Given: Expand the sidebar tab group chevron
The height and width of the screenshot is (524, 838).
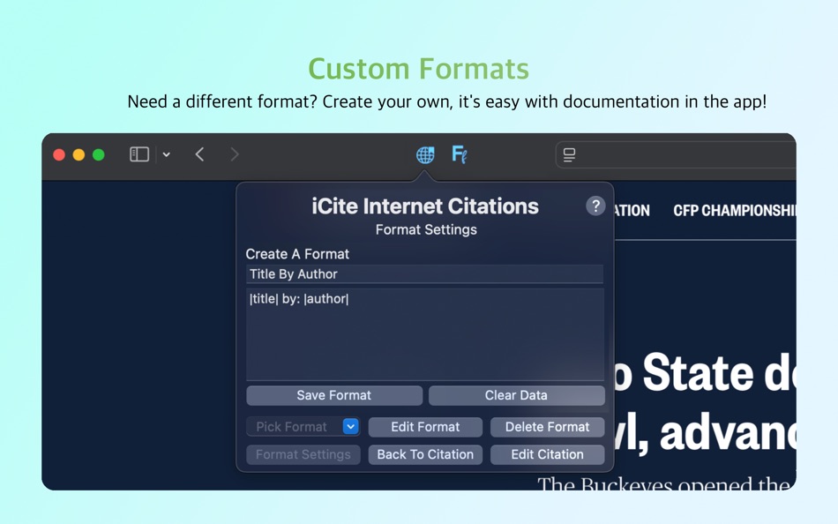Looking at the screenshot, I should tap(166, 154).
